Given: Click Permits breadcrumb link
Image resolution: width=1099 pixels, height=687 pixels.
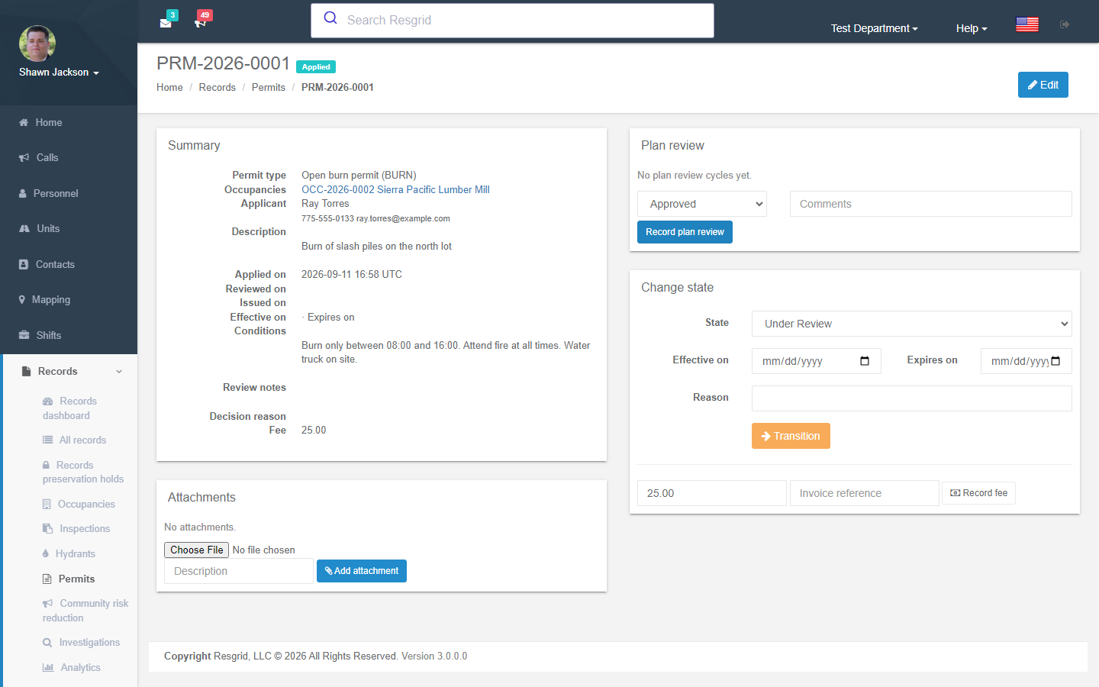Looking at the screenshot, I should 269,88.
